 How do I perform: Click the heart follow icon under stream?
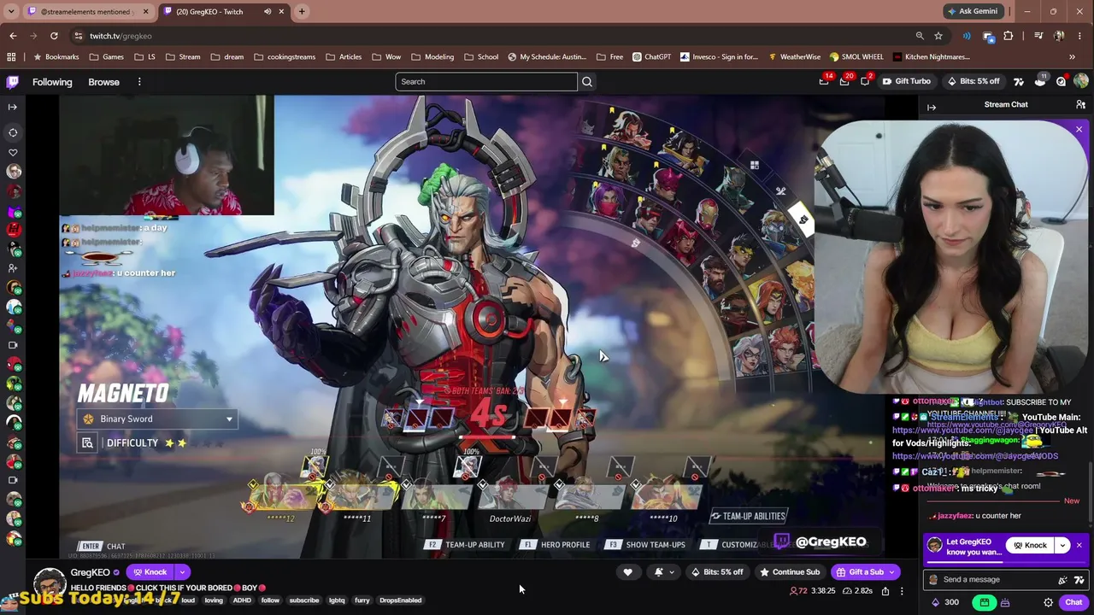pos(627,572)
